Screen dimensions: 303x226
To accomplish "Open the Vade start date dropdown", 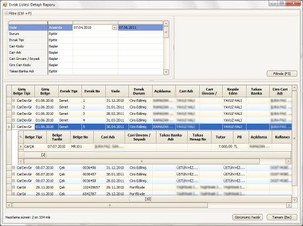I will [x=115, y=27].
